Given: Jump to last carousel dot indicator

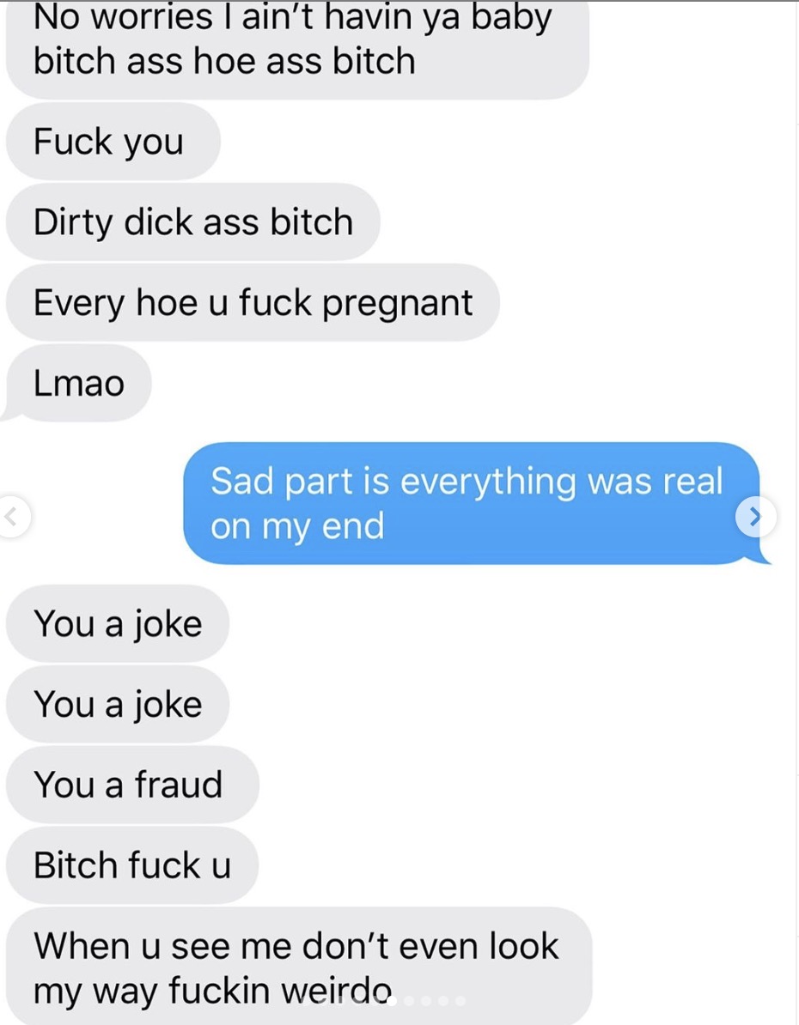Looking at the screenshot, I should point(460,1001).
